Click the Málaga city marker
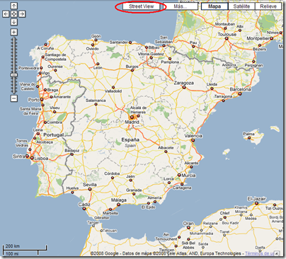The image size is (286, 259). 118,205
